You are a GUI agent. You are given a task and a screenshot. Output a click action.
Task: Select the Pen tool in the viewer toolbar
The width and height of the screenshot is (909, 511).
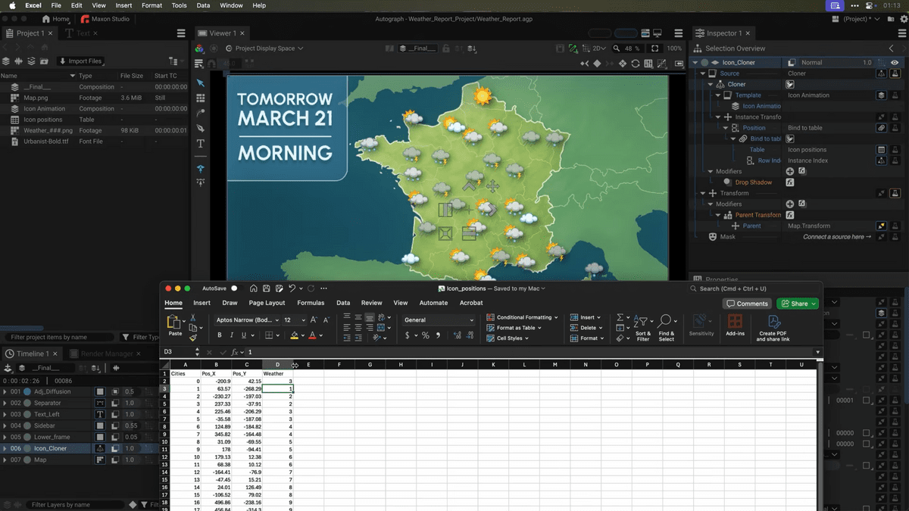coord(201,128)
